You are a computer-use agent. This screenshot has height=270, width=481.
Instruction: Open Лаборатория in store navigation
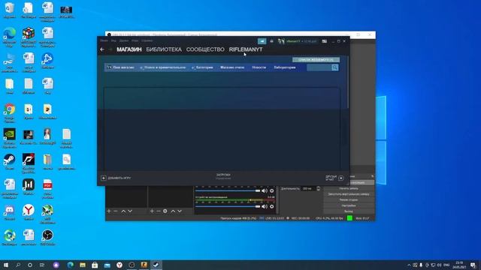pyautogui.click(x=285, y=67)
